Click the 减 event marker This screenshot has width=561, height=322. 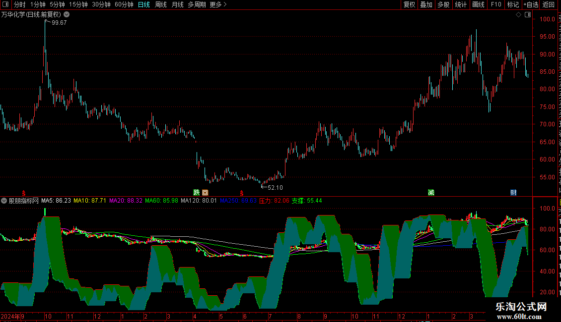coord(431,192)
